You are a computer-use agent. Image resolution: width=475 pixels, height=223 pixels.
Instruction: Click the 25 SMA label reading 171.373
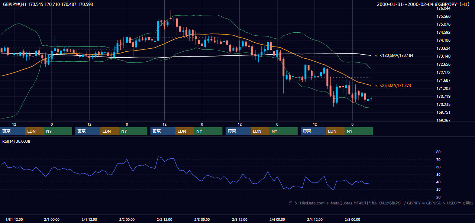(393, 85)
